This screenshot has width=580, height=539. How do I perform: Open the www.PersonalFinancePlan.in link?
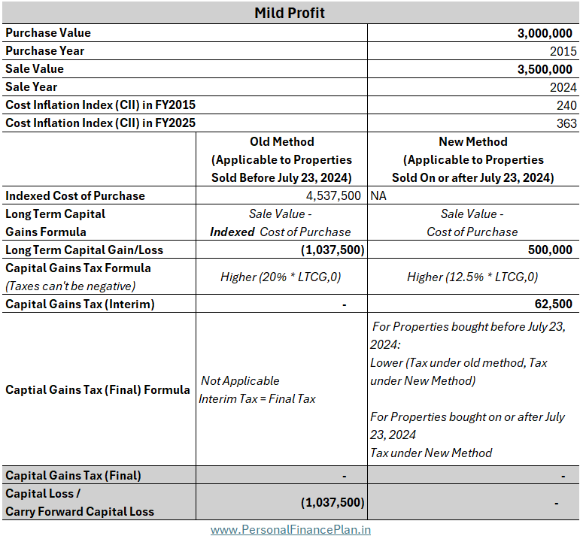[x=290, y=529]
